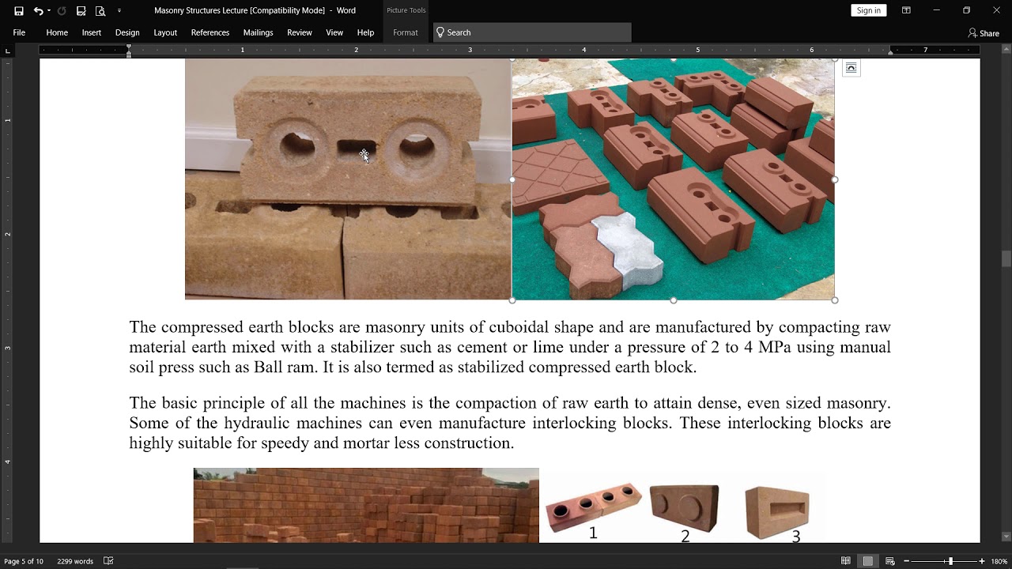1012x569 pixels.
Task: Open the Mailings tab
Action: (258, 32)
